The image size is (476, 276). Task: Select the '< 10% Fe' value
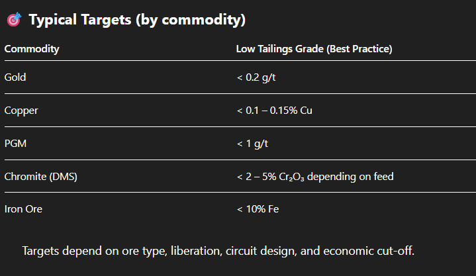coord(258,210)
